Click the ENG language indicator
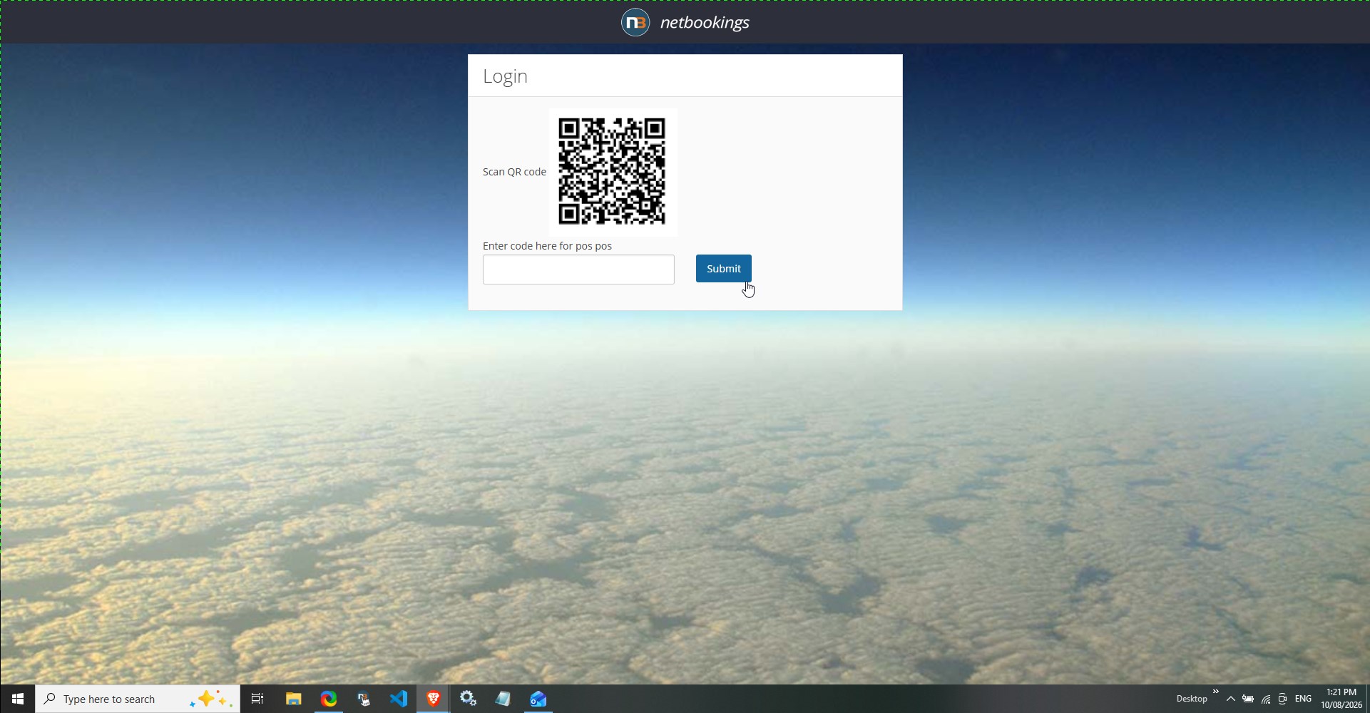 1304,699
